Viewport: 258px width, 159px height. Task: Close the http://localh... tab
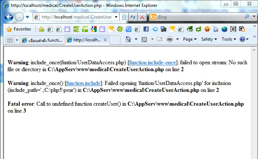[105, 40]
